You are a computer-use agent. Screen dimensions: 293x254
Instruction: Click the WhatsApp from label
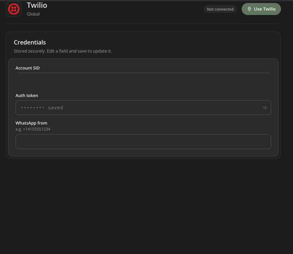click(x=31, y=123)
